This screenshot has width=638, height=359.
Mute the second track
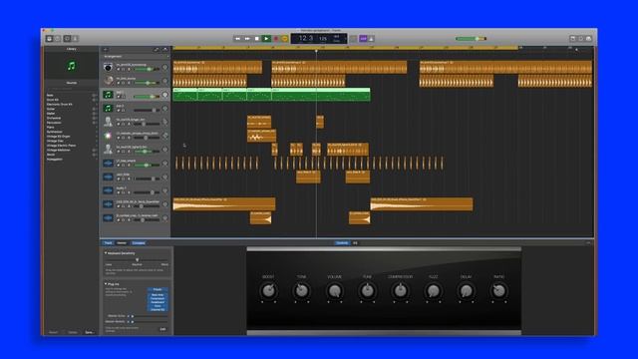click(x=119, y=83)
